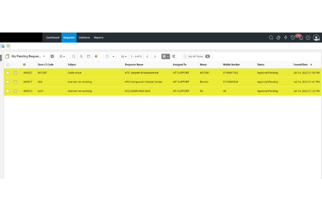Click the My All Tasks button
The height and width of the screenshot is (210, 322).
197,56
